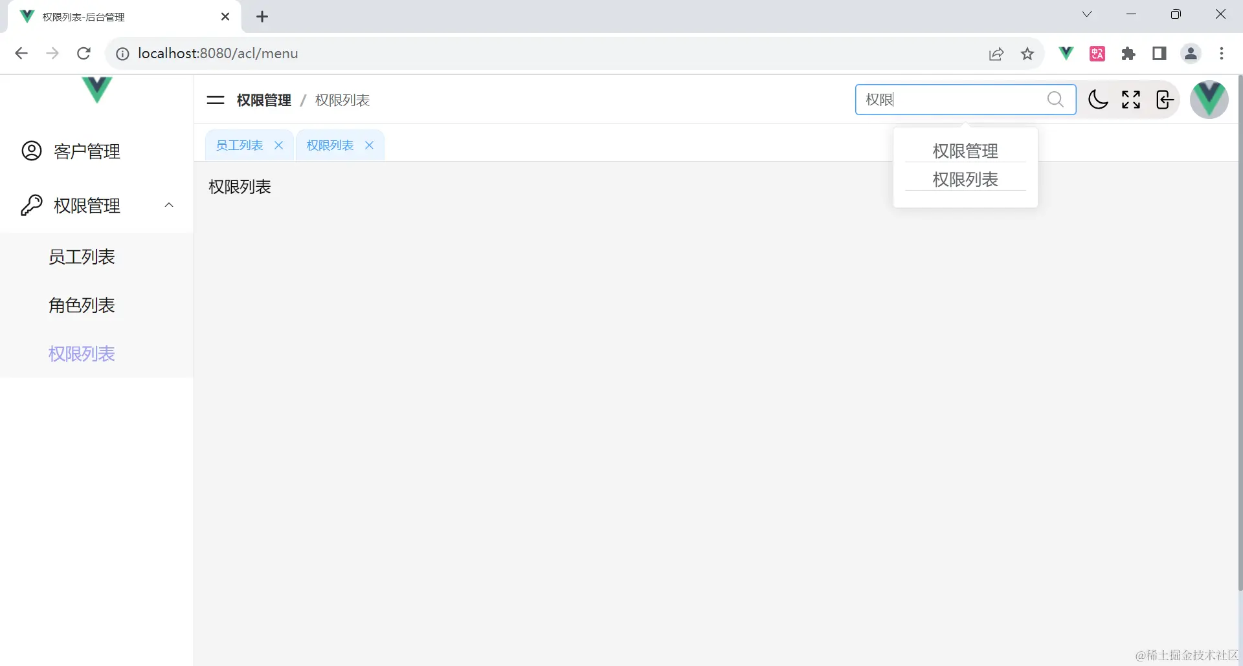Screen dimensions: 1243x666
Task: Toggle the browser side panel icon
Action: 1159,54
